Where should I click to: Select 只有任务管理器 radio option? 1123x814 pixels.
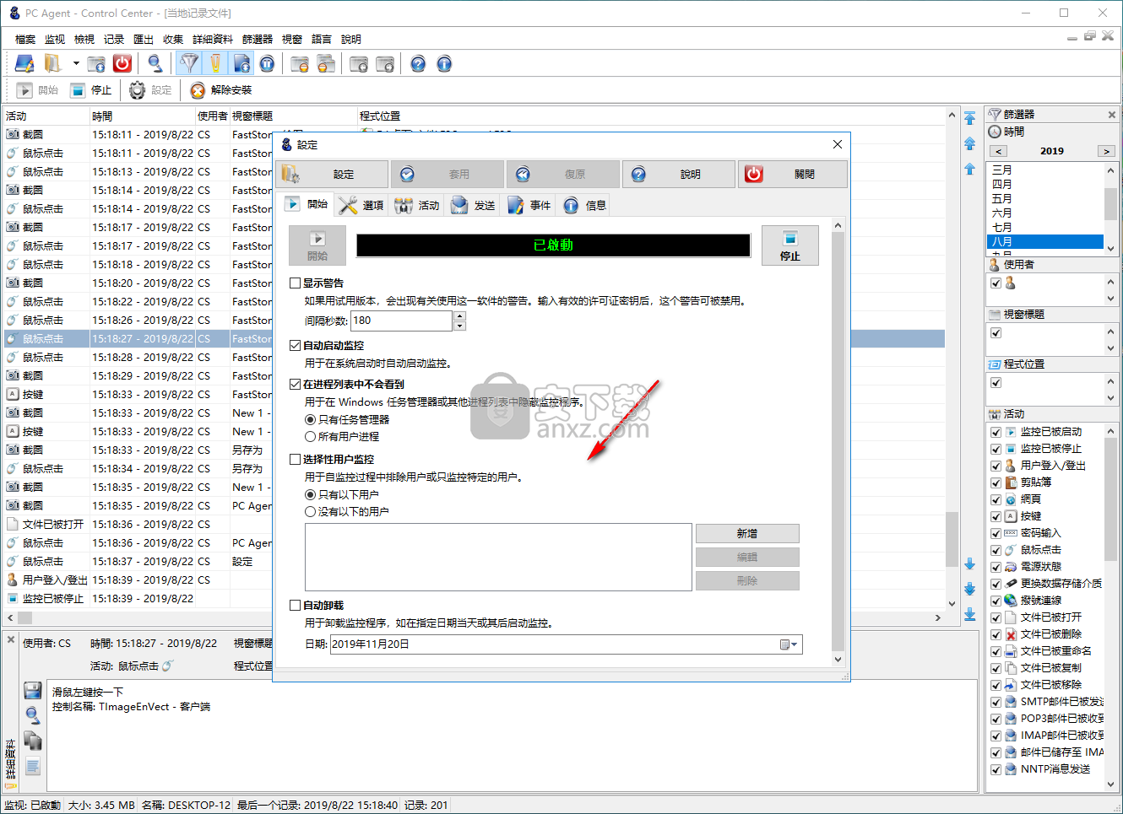click(310, 420)
